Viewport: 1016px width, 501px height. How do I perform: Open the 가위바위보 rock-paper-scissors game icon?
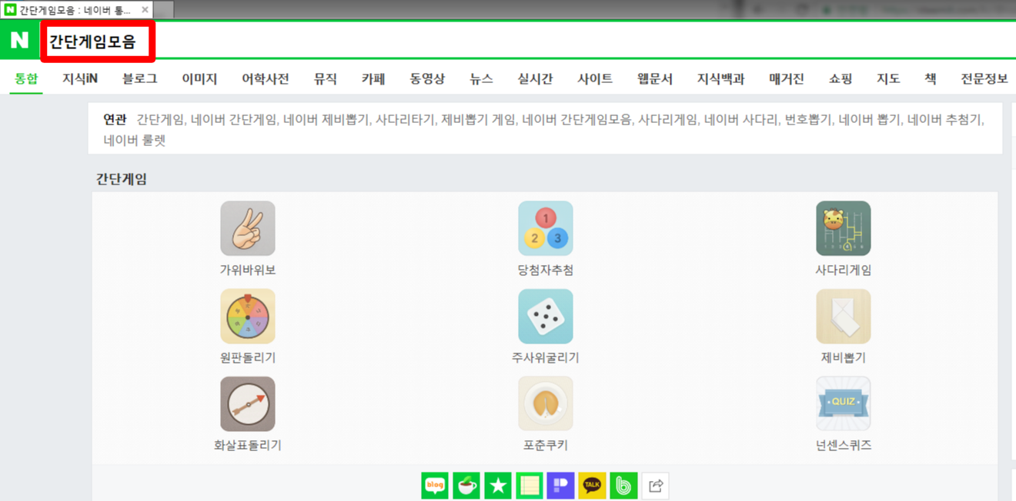point(248,228)
